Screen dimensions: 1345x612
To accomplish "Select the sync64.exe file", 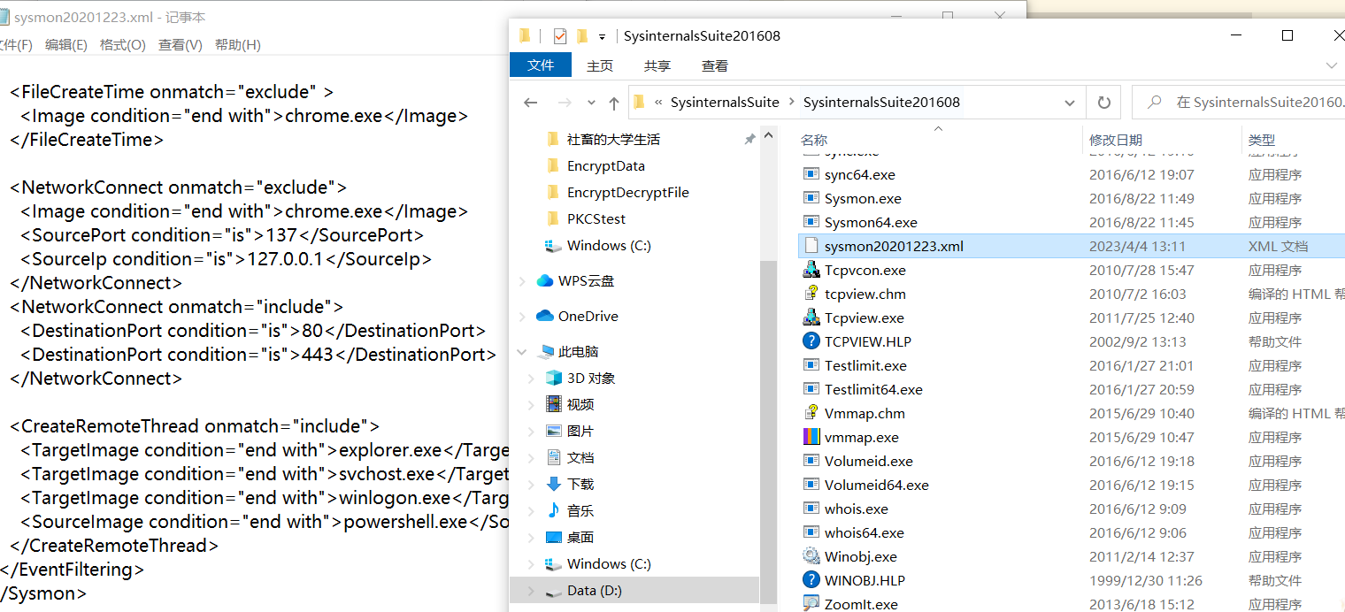I will pyautogui.click(x=860, y=175).
